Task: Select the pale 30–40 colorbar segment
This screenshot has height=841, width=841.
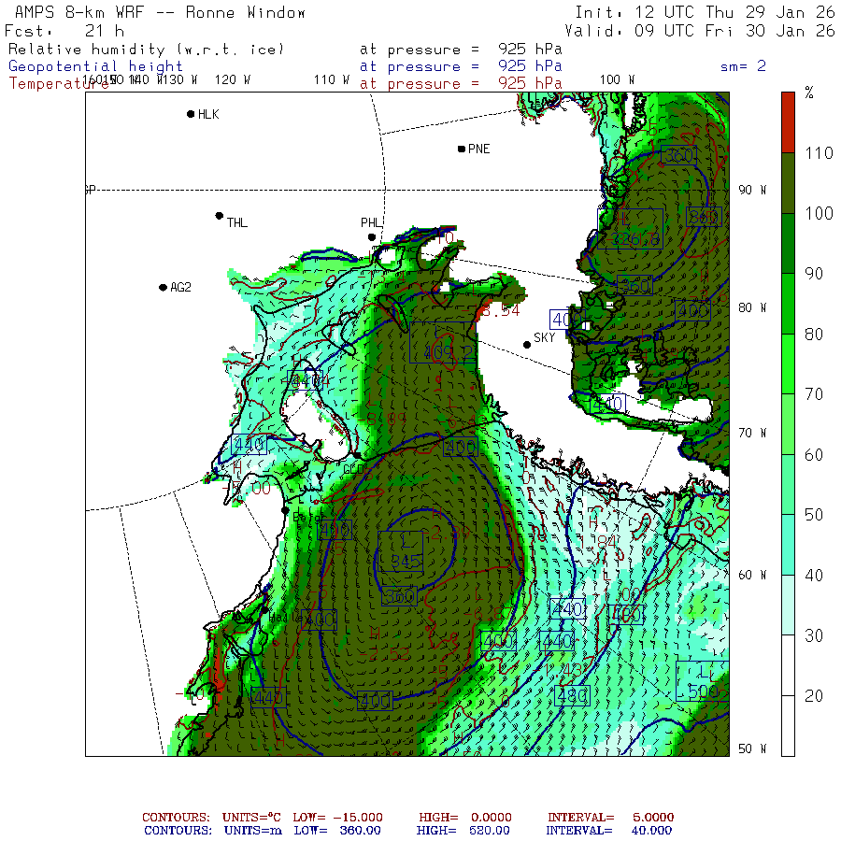Action: (x=788, y=606)
